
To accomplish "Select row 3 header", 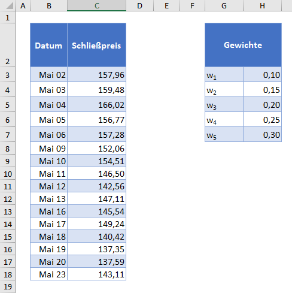I will click(x=8, y=74).
